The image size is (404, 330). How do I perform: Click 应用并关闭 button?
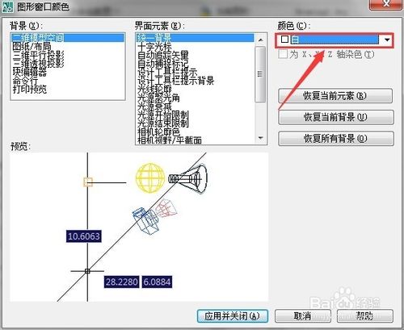233,316
